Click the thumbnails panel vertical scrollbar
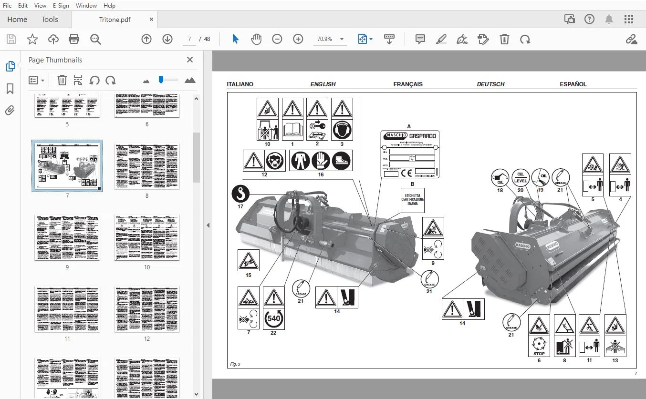 click(x=196, y=157)
